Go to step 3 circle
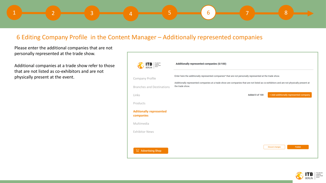The image size is (326, 183). pos(92,13)
